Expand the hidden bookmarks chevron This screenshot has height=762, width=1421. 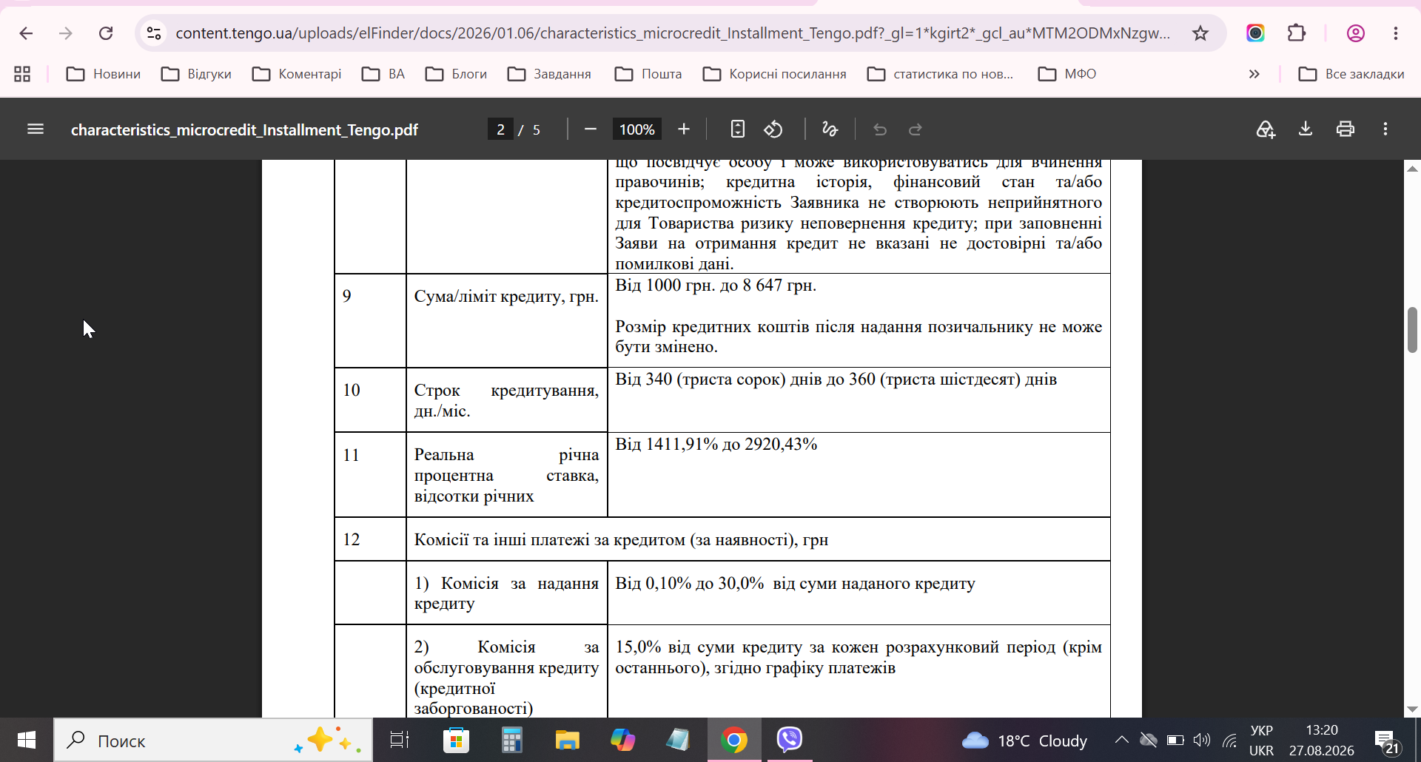tap(1254, 74)
